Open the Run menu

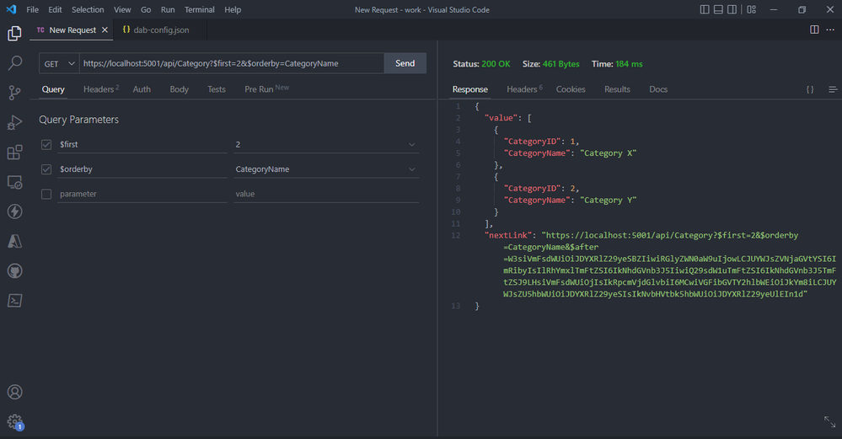pyautogui.click(x=168, y=9)
